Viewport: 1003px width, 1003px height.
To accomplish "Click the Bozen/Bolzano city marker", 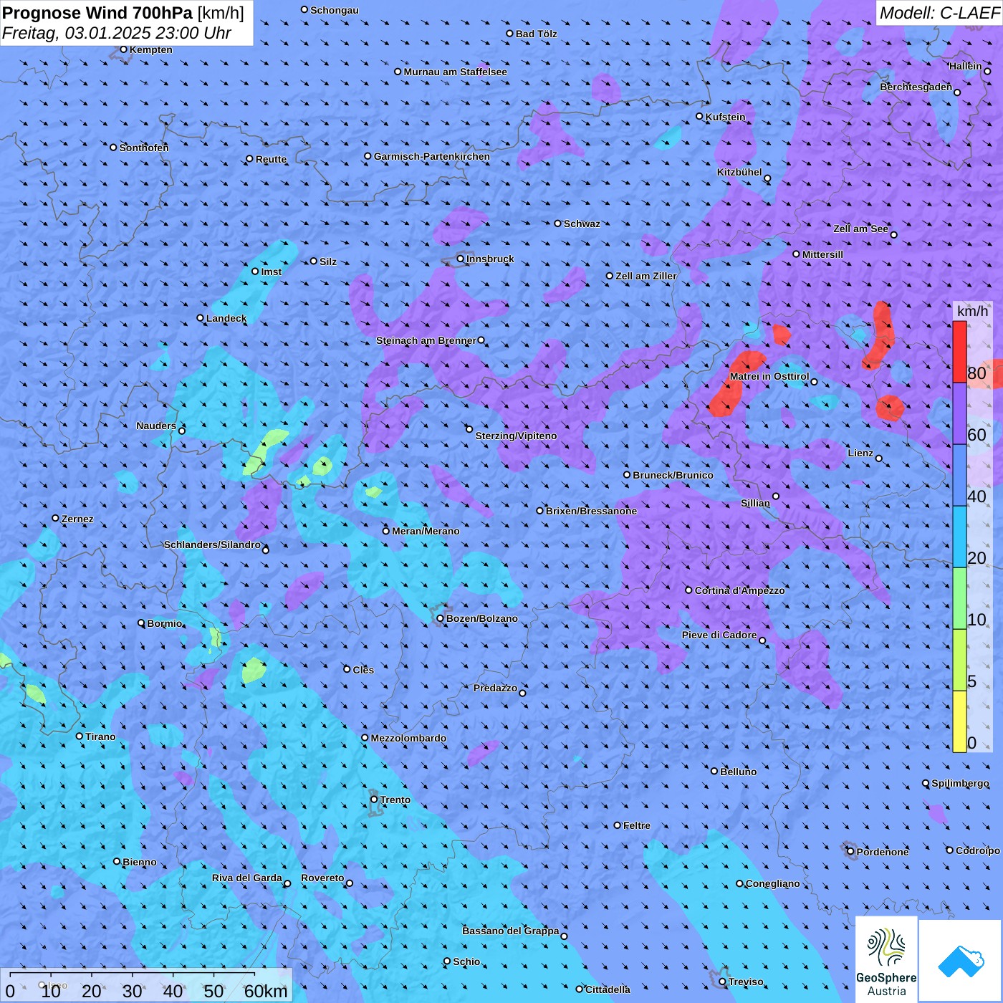I will [x=440, y=618].
